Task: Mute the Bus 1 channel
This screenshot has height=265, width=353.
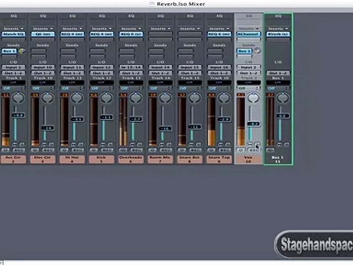Action: click(279, 144)
